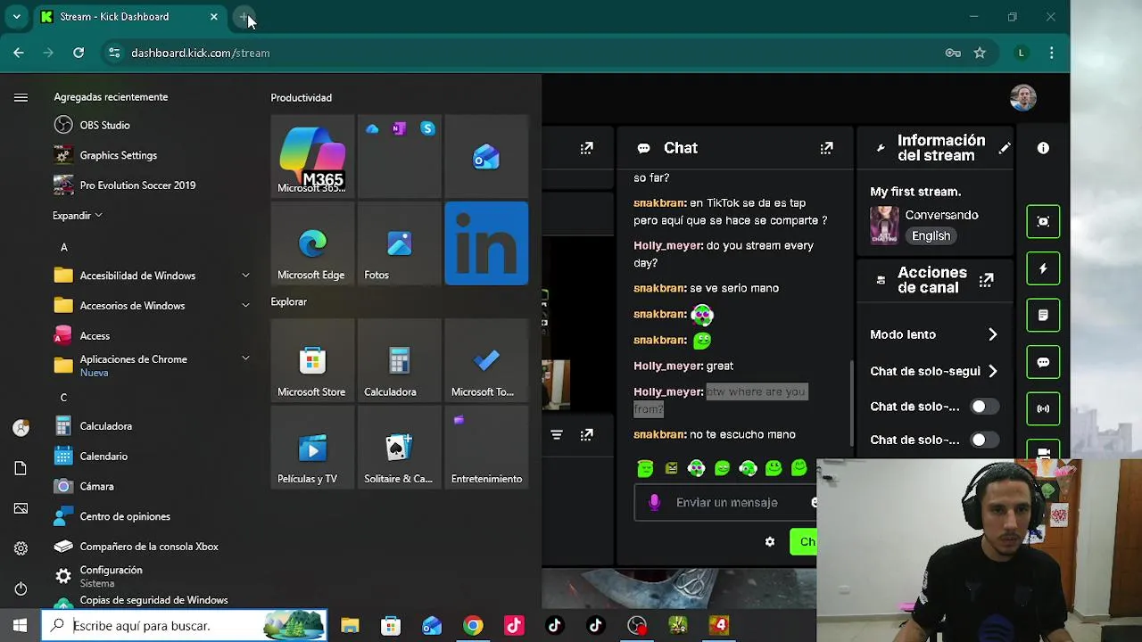This screenshot has height=642, width=1142.
Task: Open Pictures icon in Start menu rail
Action: click(21, 508)
